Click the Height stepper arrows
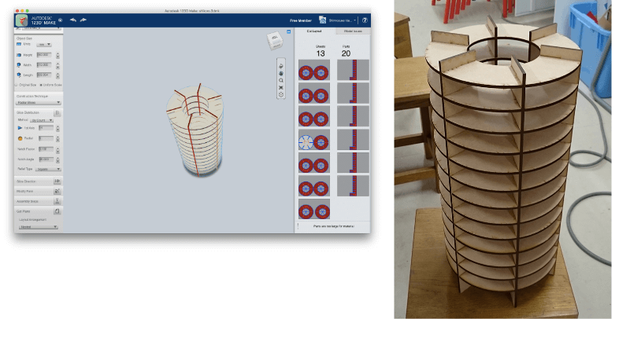630x359 pixels. click(57, 55)
